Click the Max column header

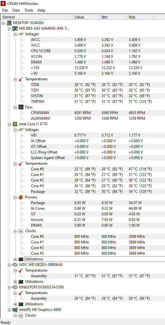140,17
